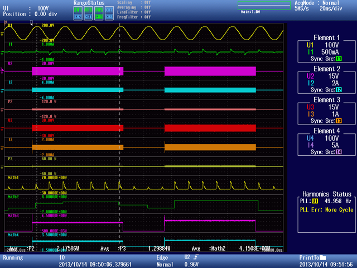357x268 pixels.
Task: Click the trigger position marker above U1 waveform
Action: (x=31, y=22)
